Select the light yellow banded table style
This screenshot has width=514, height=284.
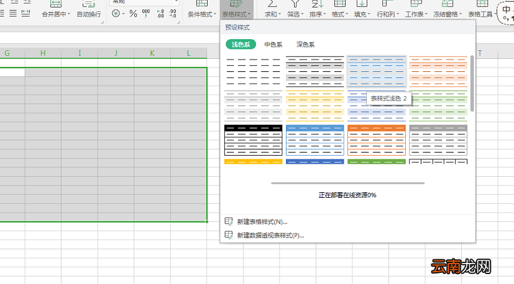coord(314,105)
